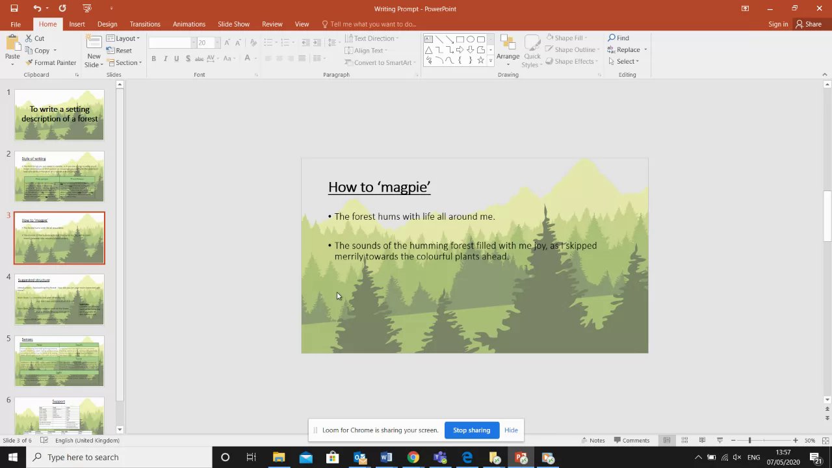
Task: Toggle the Comments pane
Action: pyautogui.click(x=631, y=441)
